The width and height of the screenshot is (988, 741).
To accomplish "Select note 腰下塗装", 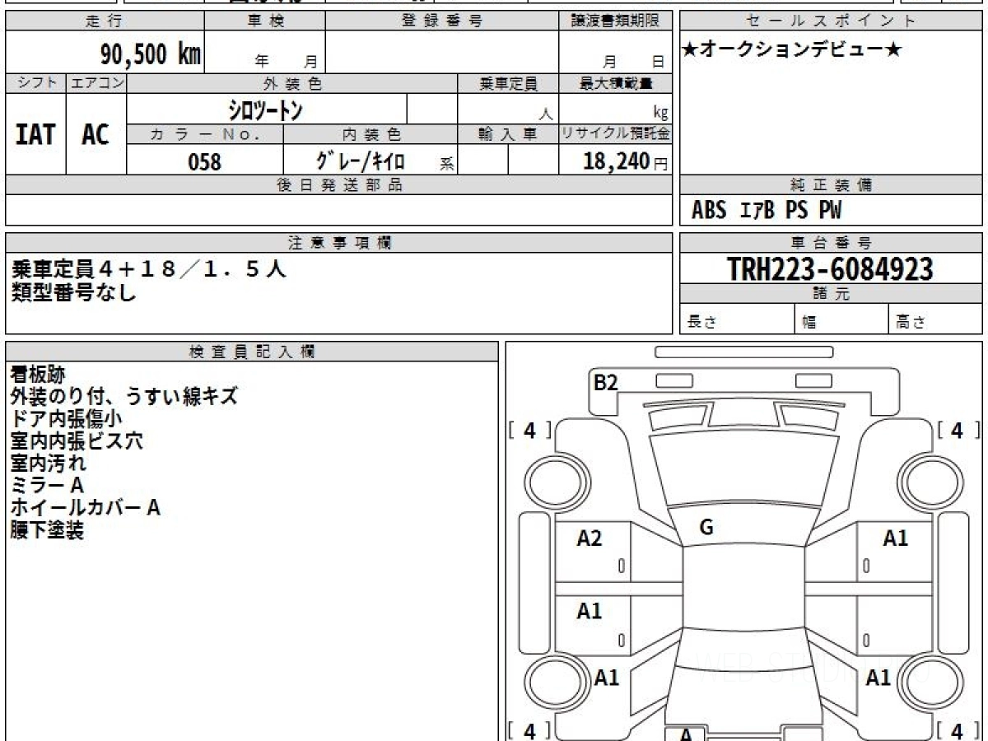I will [47, 529].
